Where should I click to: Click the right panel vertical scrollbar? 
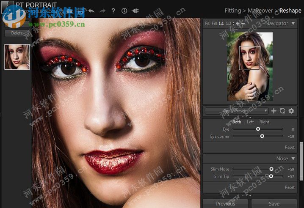[x=301, y=161]
